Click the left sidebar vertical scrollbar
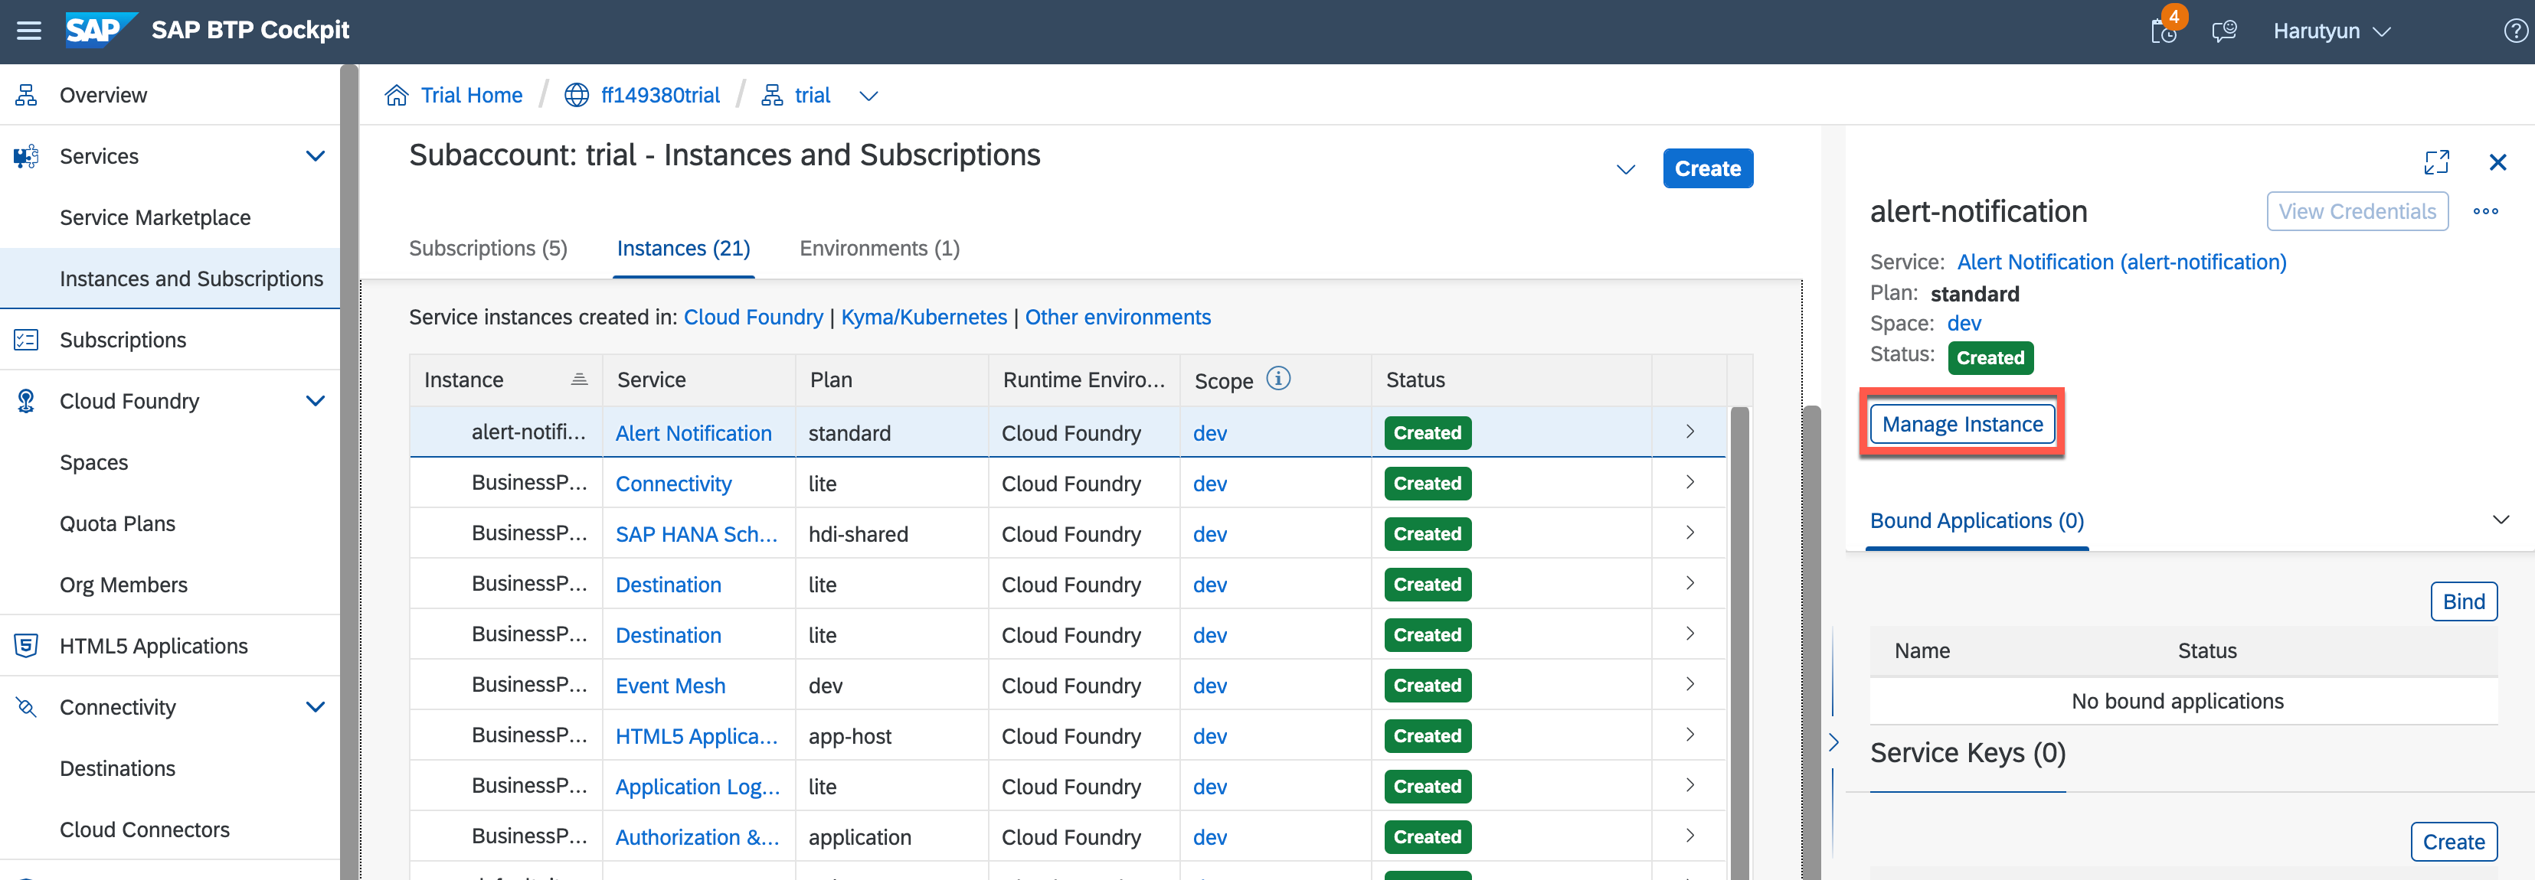The height and width of the screenshot is (880, 2535). [348, 472]
